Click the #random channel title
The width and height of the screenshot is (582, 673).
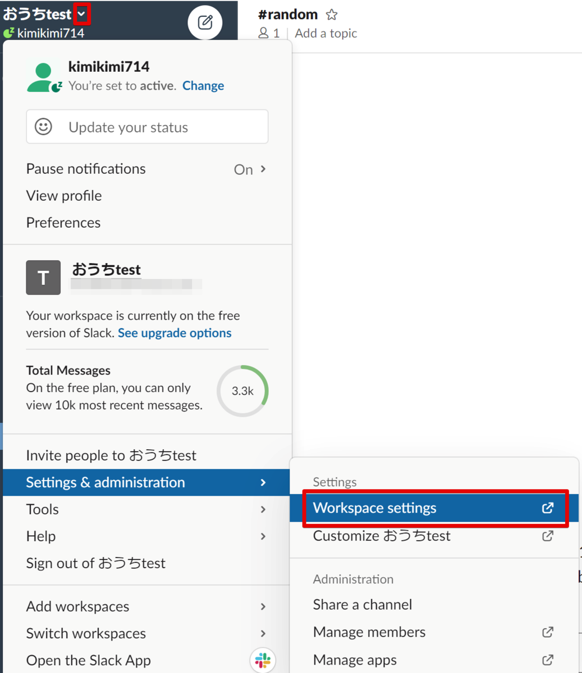pos(288,15)
